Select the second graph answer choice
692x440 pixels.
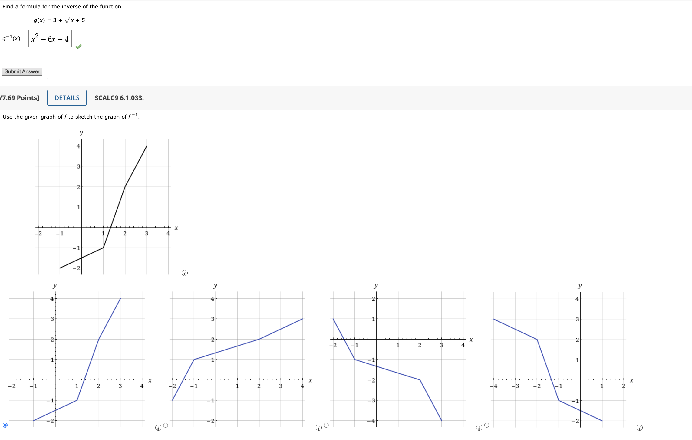[166, 425]
